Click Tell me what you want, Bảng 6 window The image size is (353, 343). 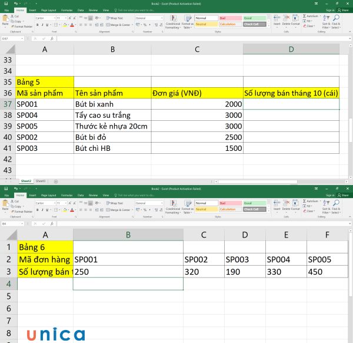134,195
